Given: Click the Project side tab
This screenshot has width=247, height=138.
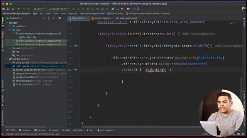Looking at the screenshot, I should [3, 22].
